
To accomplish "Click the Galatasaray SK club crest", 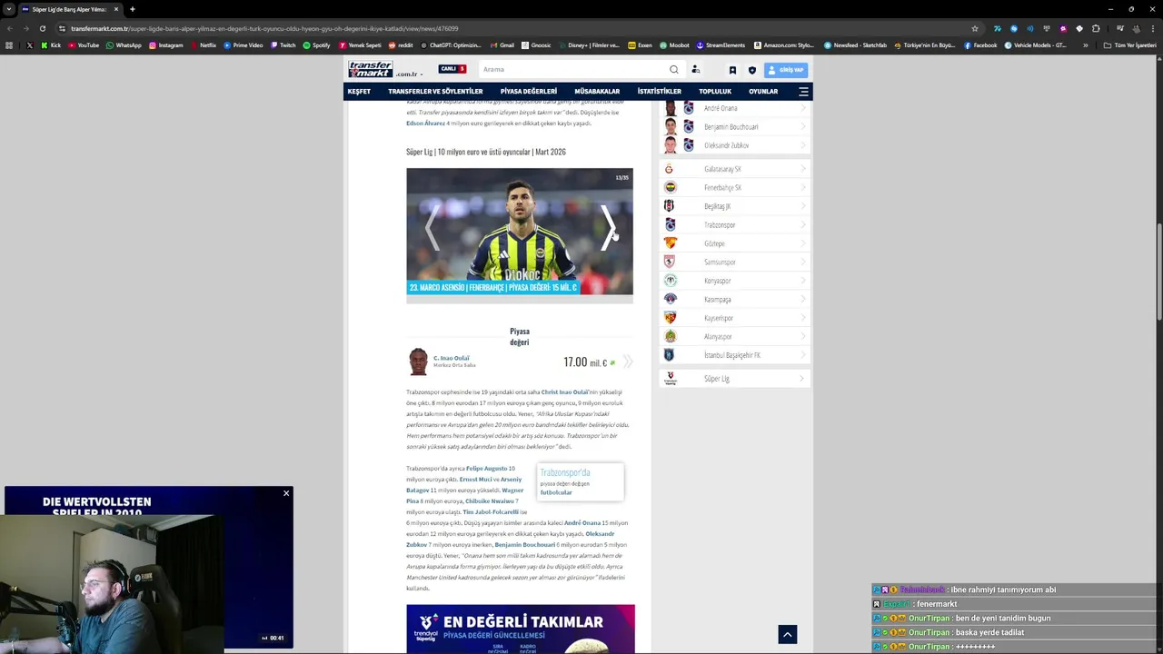I will (670, 169).
